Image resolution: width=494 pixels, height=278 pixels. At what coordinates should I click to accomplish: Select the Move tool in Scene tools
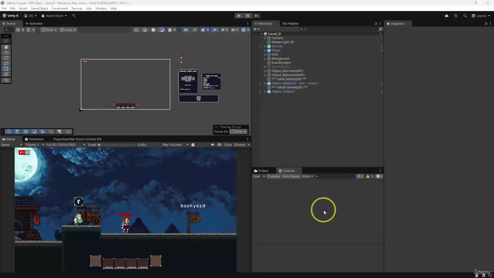tap(6, 52)
